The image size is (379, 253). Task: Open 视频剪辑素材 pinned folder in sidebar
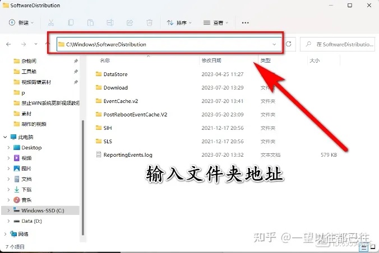(36, 82)
